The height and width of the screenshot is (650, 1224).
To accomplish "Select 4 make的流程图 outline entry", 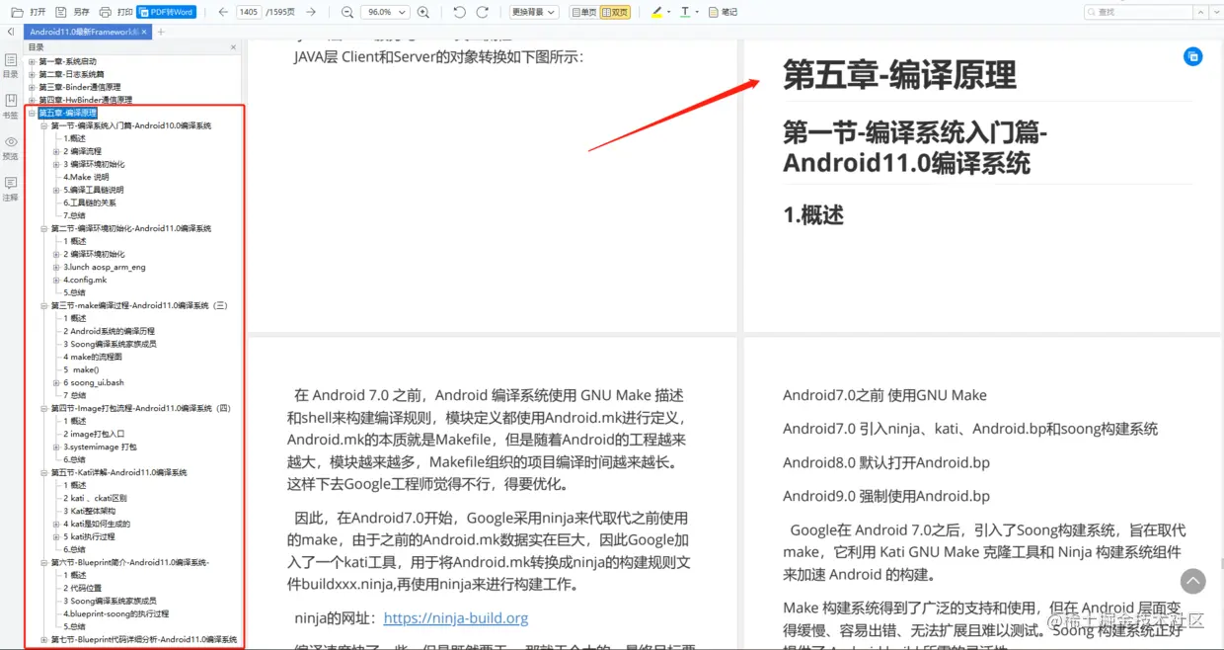I will click(93, 357).
